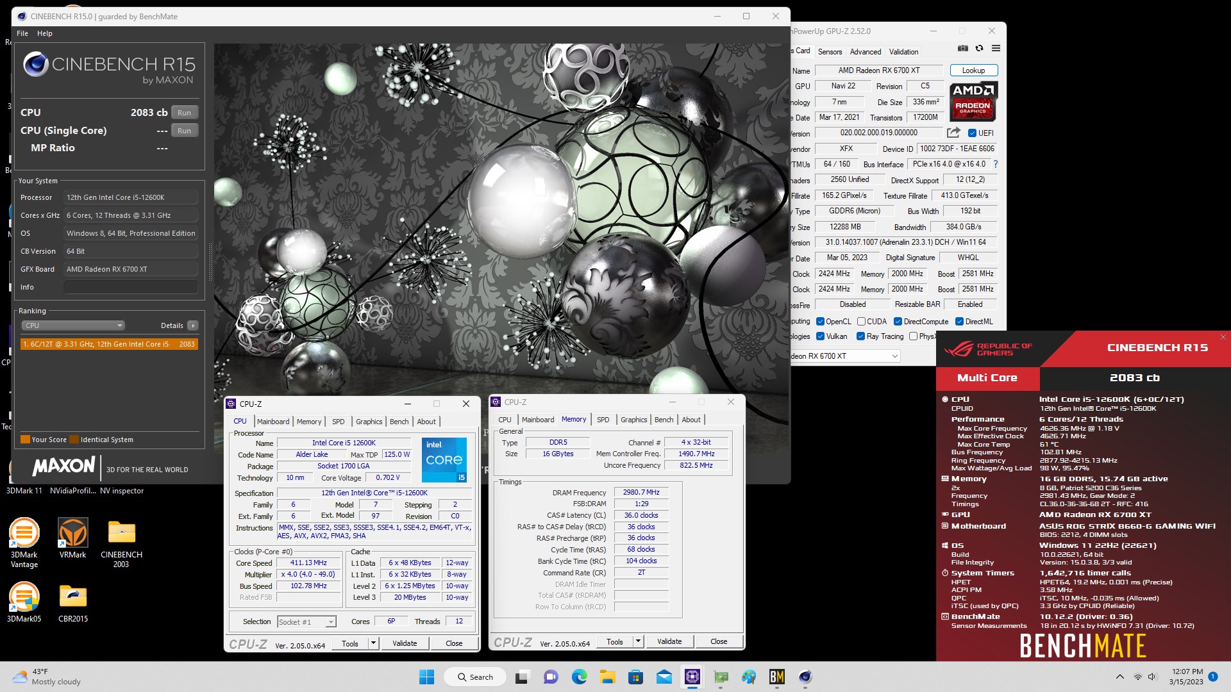Open 3DMark05 desktop shortcut
Viewport: 1231px width, 692px height.
[24, 602]
